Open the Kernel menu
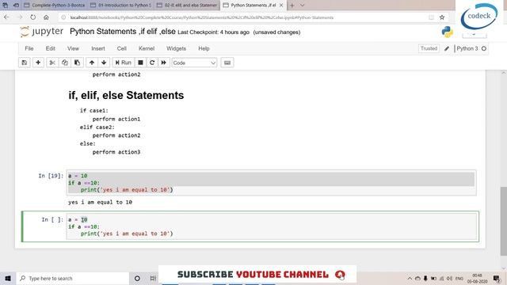This screenshot has width=507, height=285. tap(147, 48)
